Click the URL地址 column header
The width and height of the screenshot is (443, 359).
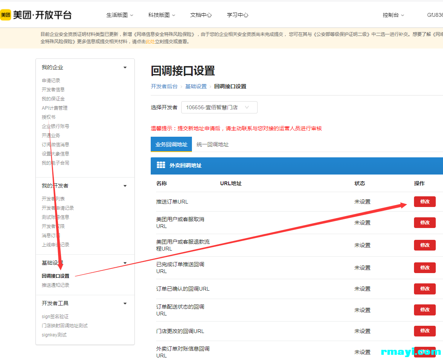(231, 183)
